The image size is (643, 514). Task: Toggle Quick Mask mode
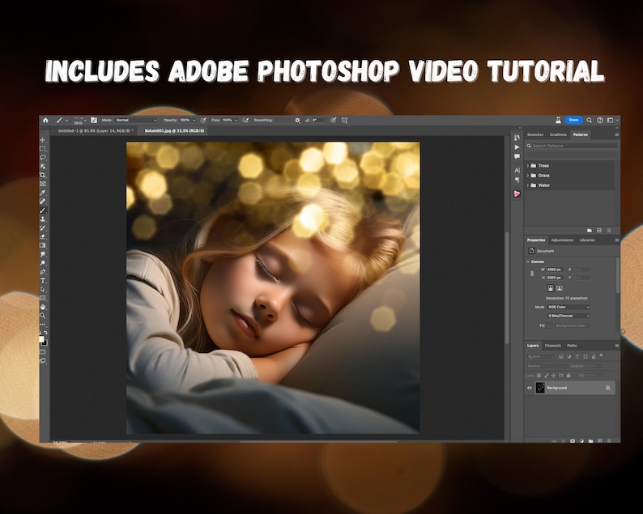[43, 351]
